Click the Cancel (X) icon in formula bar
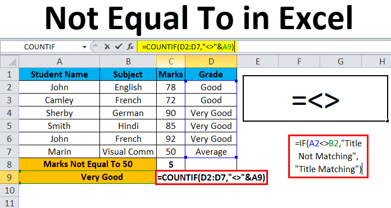 coord(107,47)
